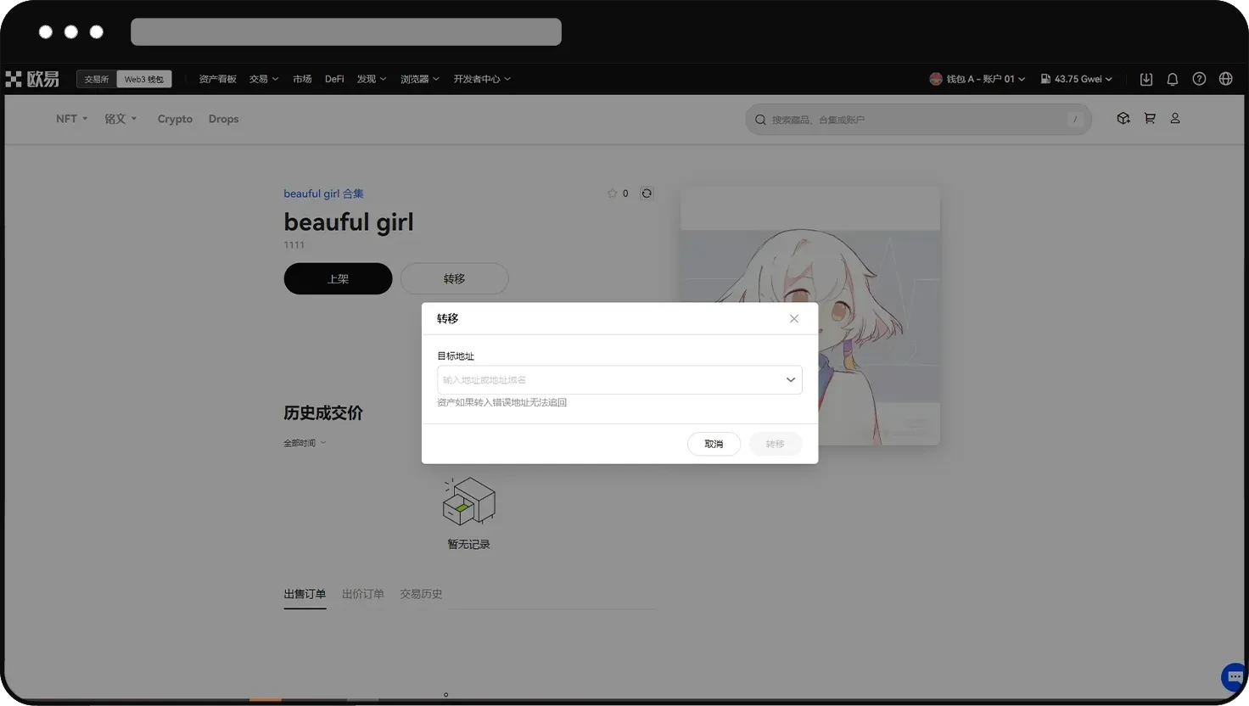Open the language globe icon
Viewport: 1249px width, 706px height.
point(1226,79)
